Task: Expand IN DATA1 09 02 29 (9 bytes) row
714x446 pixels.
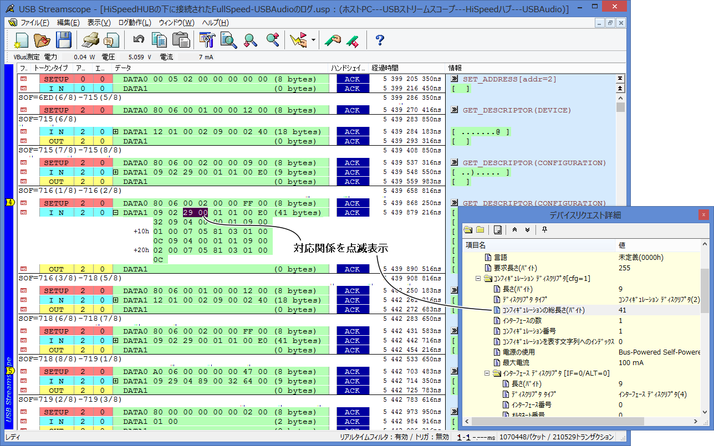Action: tap(116, 172)
